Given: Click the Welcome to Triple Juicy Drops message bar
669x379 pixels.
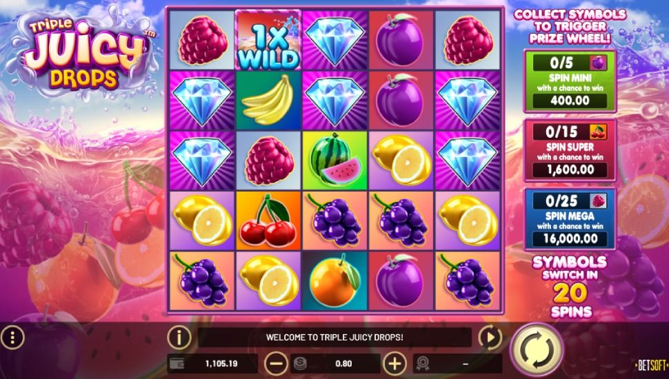Looking at the screenshot, I should point(335,337).
